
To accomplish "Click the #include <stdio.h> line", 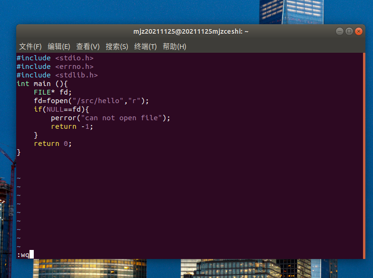I will [x=55, y=58].
